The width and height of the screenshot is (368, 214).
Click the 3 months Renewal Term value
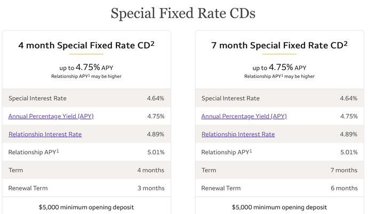click(x=151, y=188)
